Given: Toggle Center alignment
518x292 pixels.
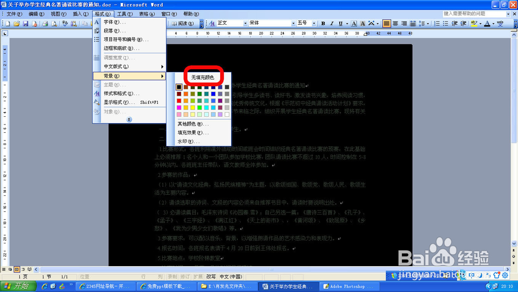Looking at the screenshot, I should pos(395,23).
